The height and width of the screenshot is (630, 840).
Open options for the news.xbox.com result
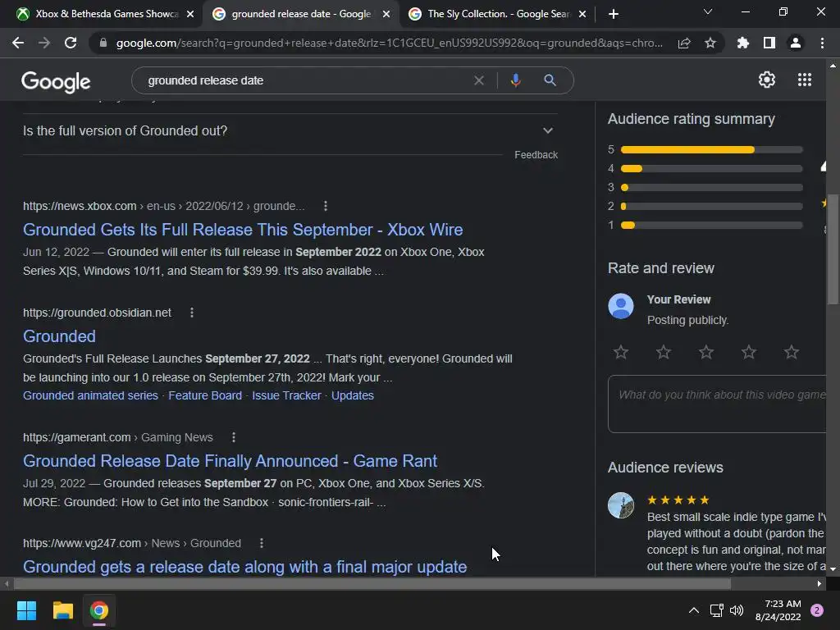(x=326, y=206)
